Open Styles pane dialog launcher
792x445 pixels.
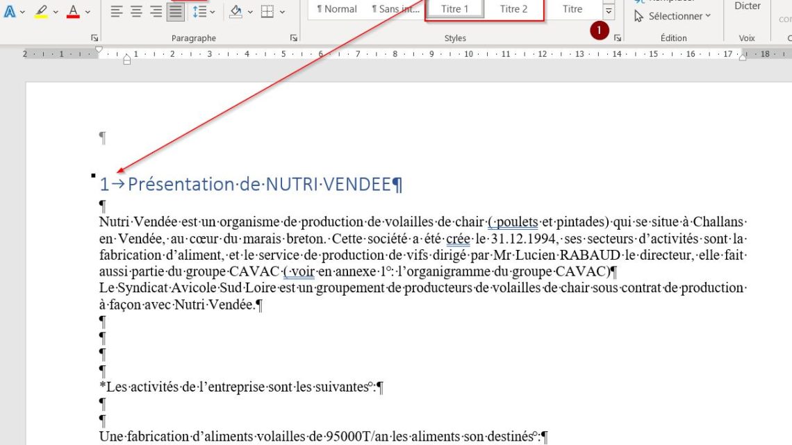click(x=617, y=38)
